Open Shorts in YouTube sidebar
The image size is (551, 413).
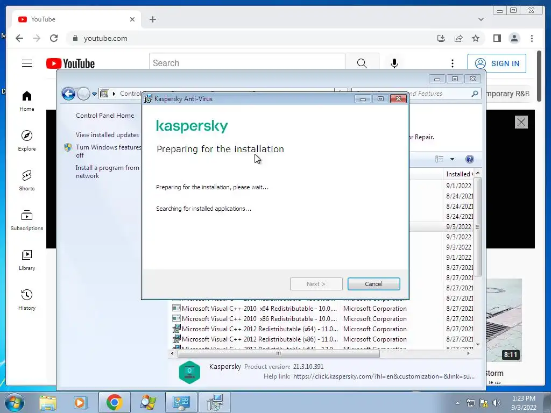click(27, 181)
